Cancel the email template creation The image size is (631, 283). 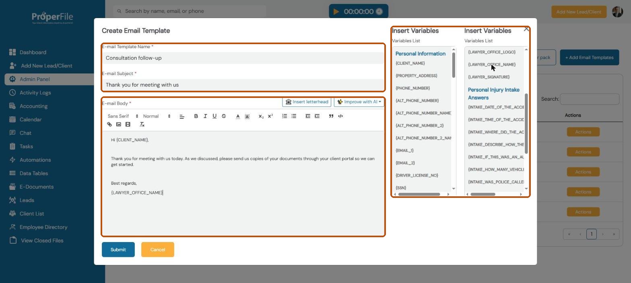[x=158, y=250]
